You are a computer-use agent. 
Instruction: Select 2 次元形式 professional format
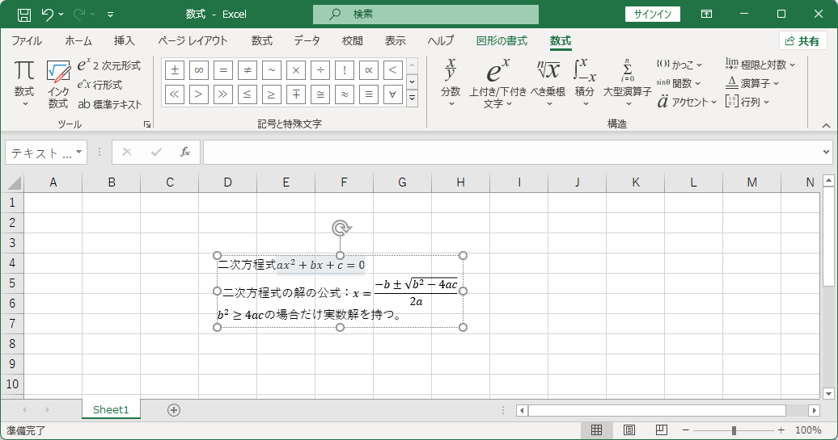click(109, 65)
